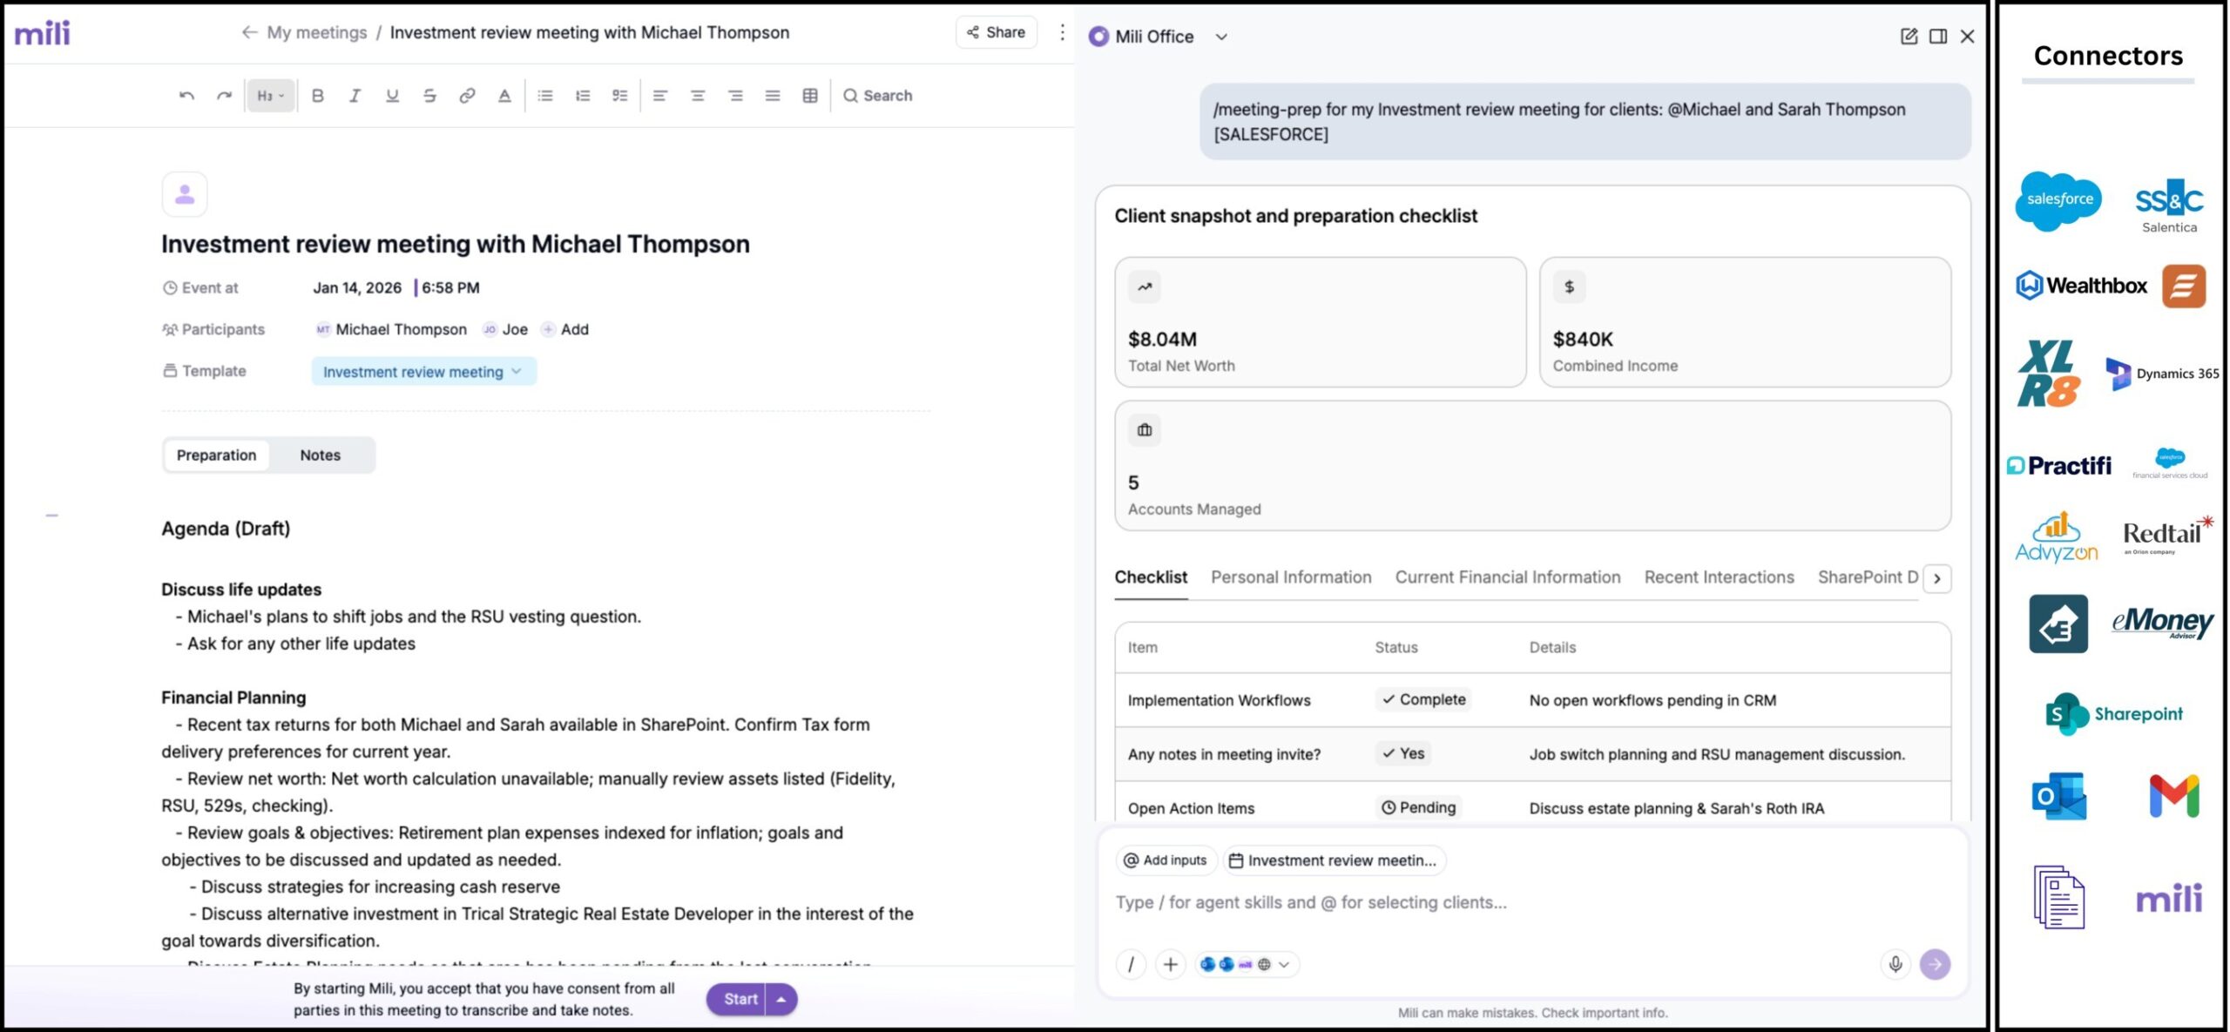
Task: Apply a bulleted list
Action: tap(545, 96)
